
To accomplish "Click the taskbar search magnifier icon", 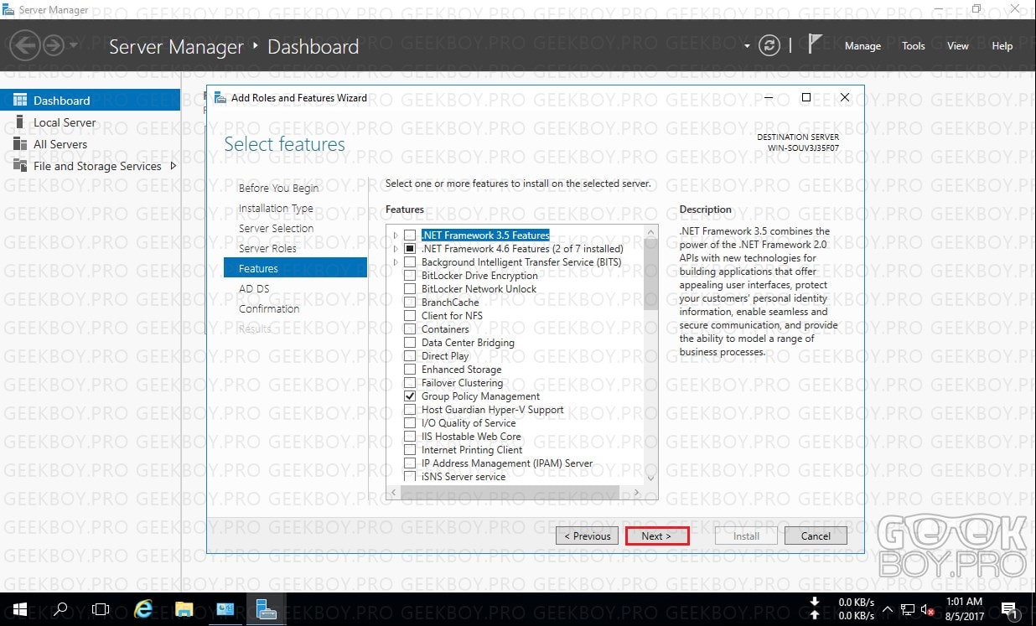I will (x=60, y=609).
